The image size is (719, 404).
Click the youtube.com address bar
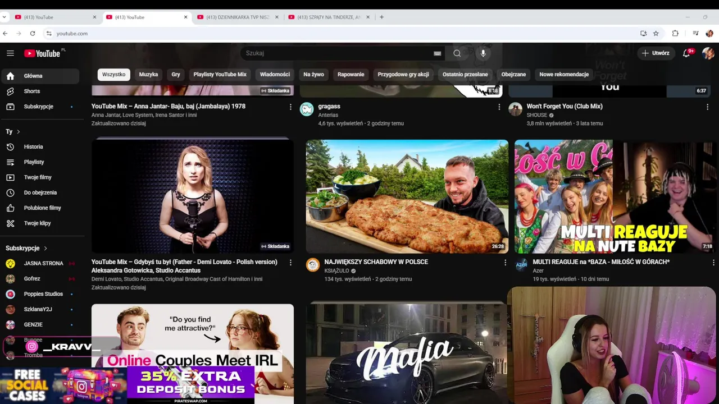tap(343, 34)
